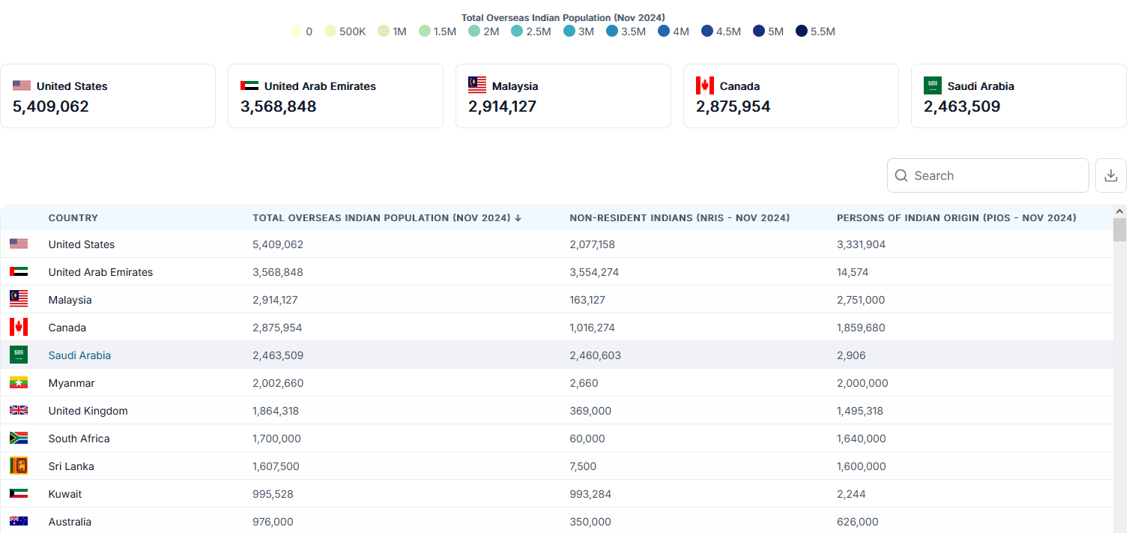Click the United States flag in table row
The image size is (1144, 533).
(x=19, y=244)
